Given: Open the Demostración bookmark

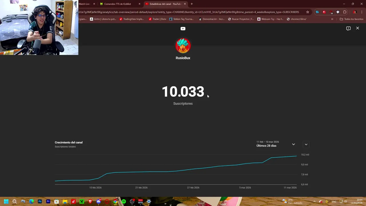Looking at the screenshot, I should 212,19.
